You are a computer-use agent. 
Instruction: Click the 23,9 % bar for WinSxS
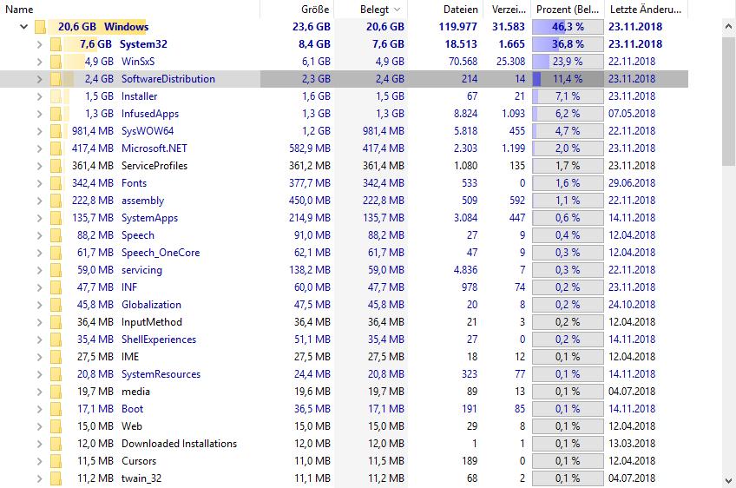568,62
